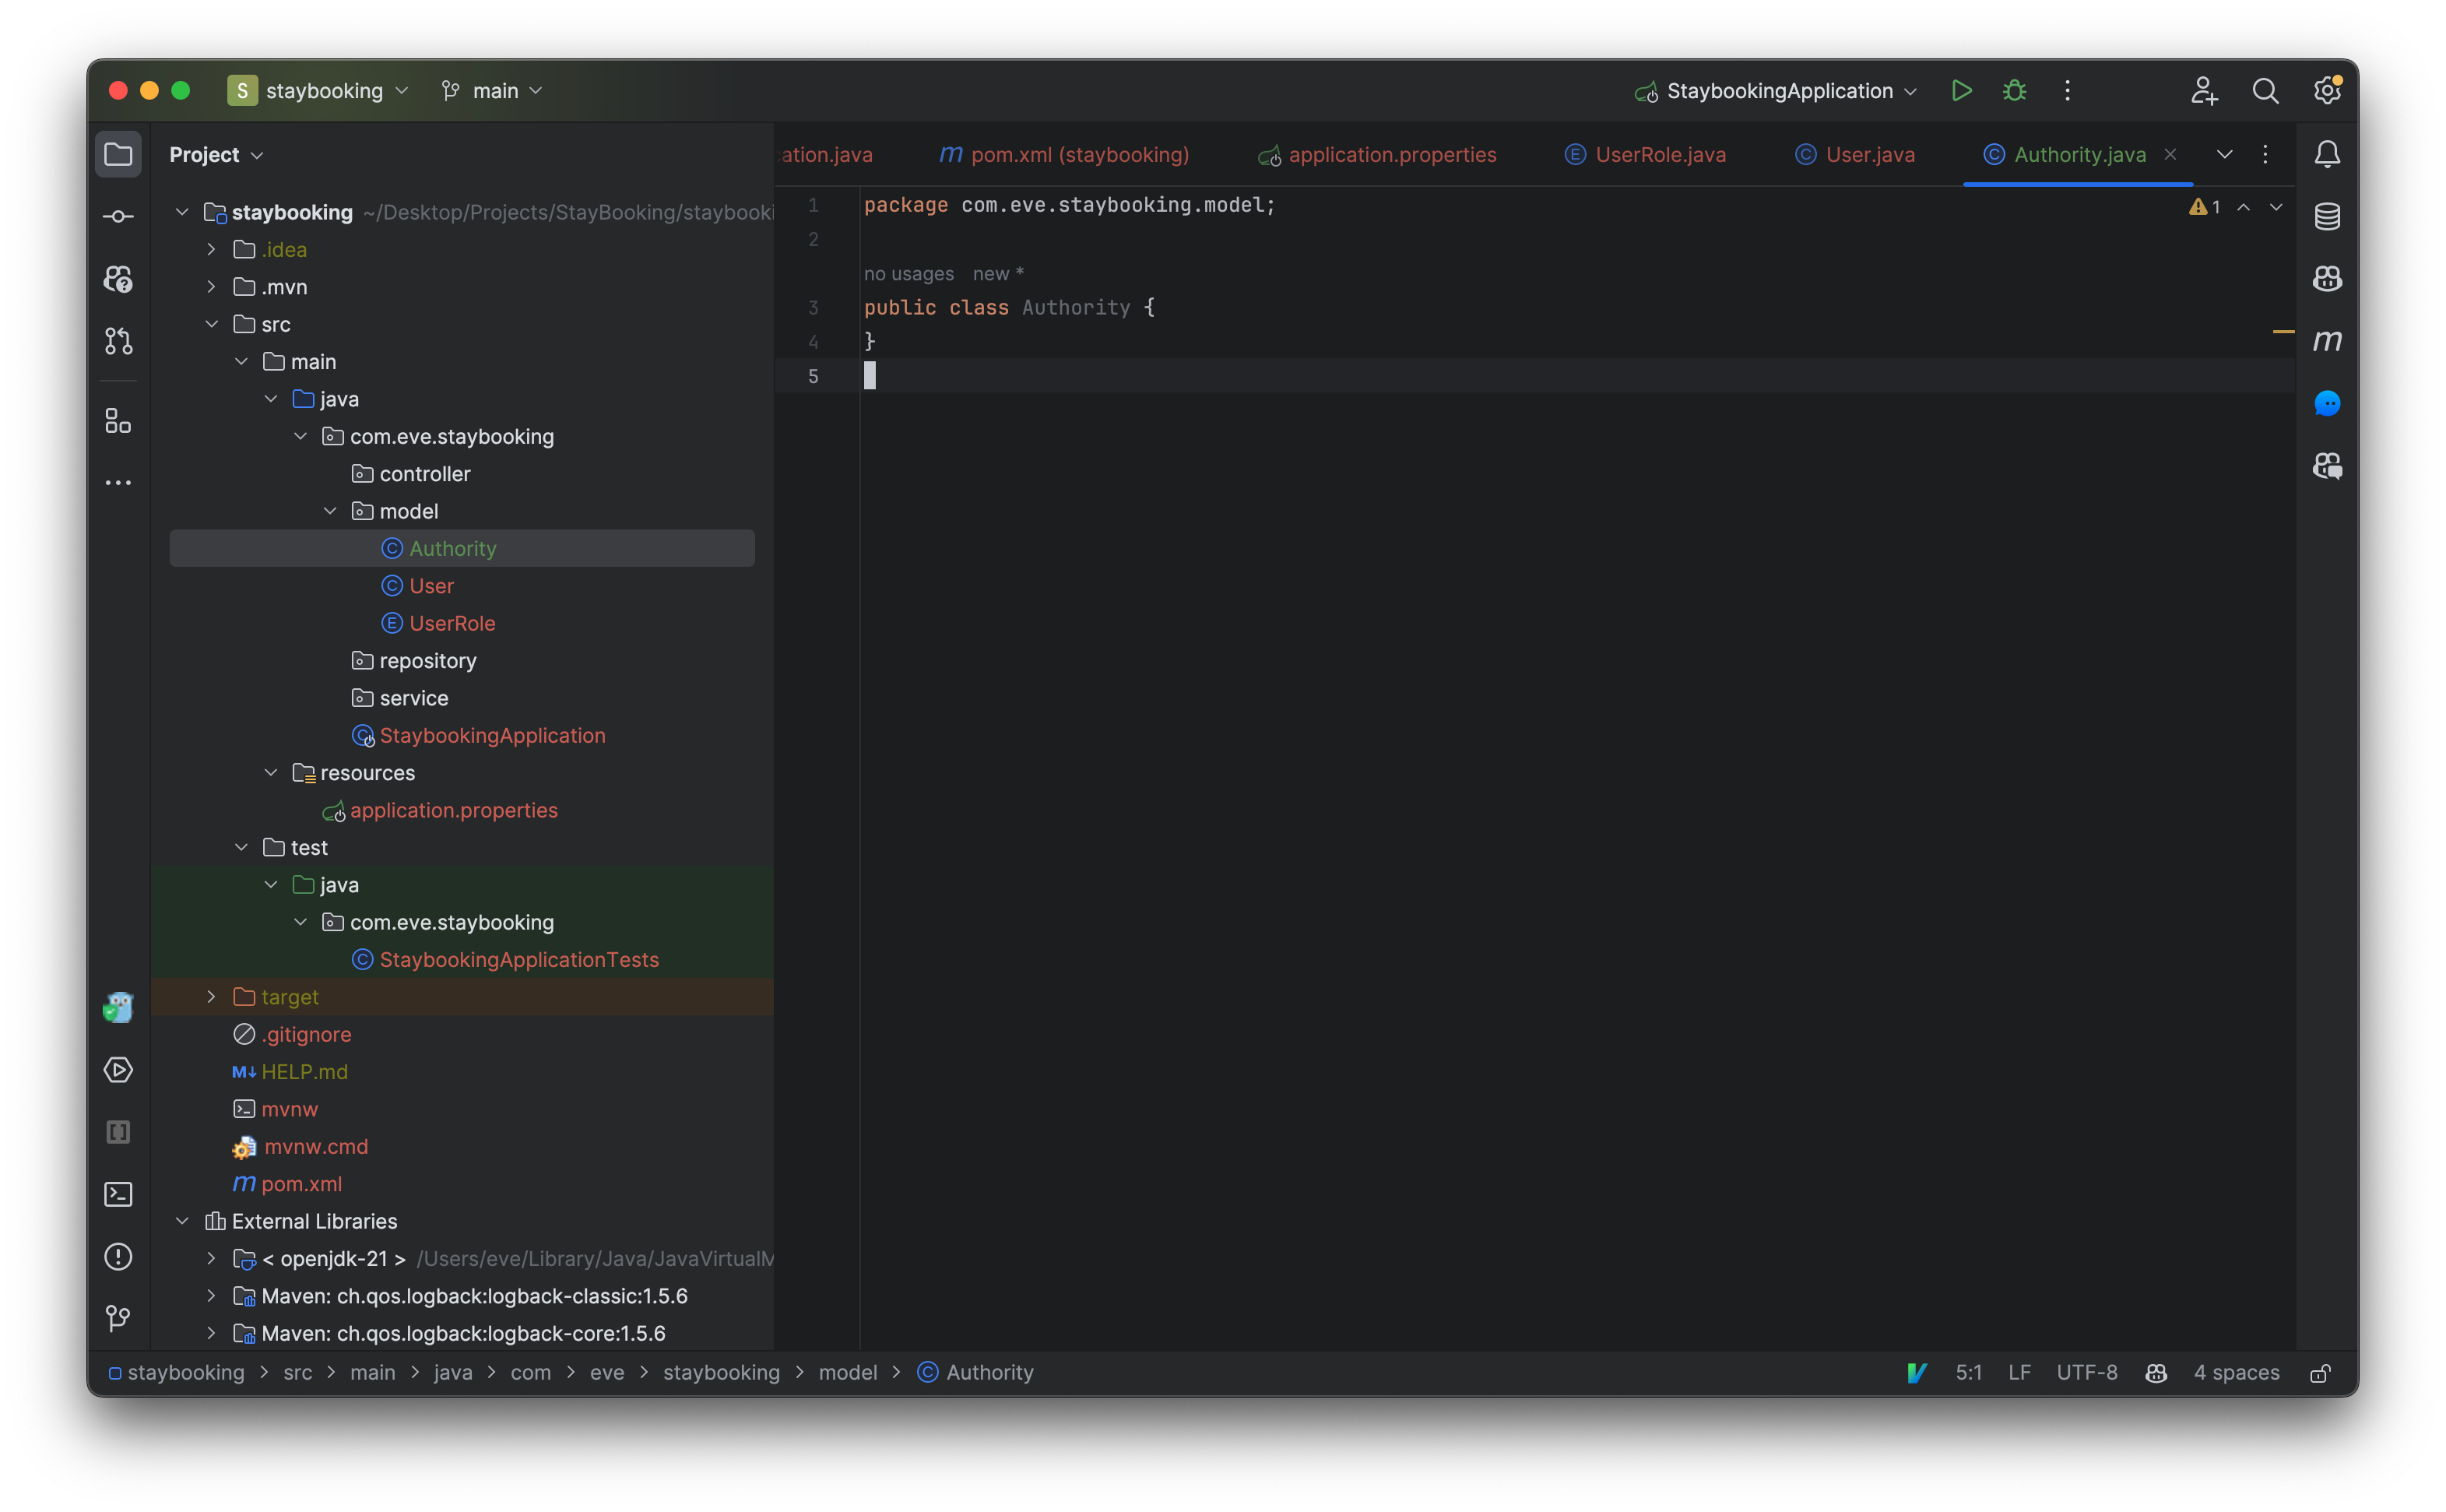Change file encoding via UTF-8 button
Viewport: 2446px width, 1512px height.
[2087, 1373]
